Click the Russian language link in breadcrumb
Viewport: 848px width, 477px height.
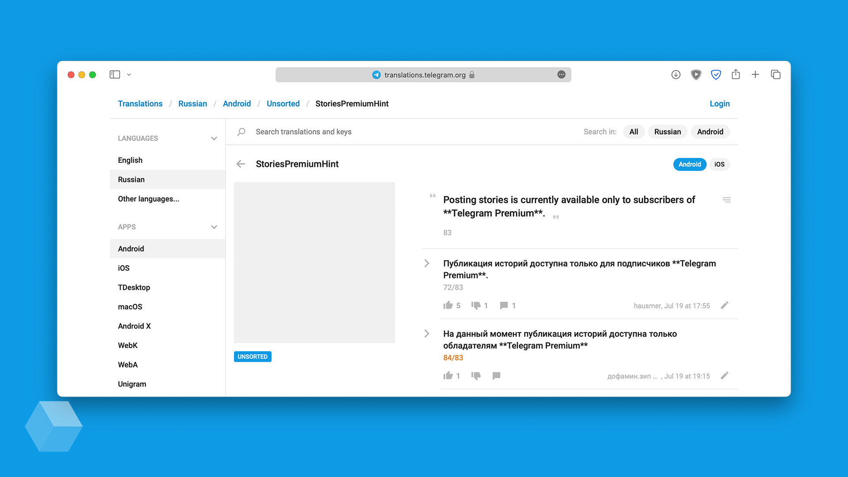click(x=193, y=104)
